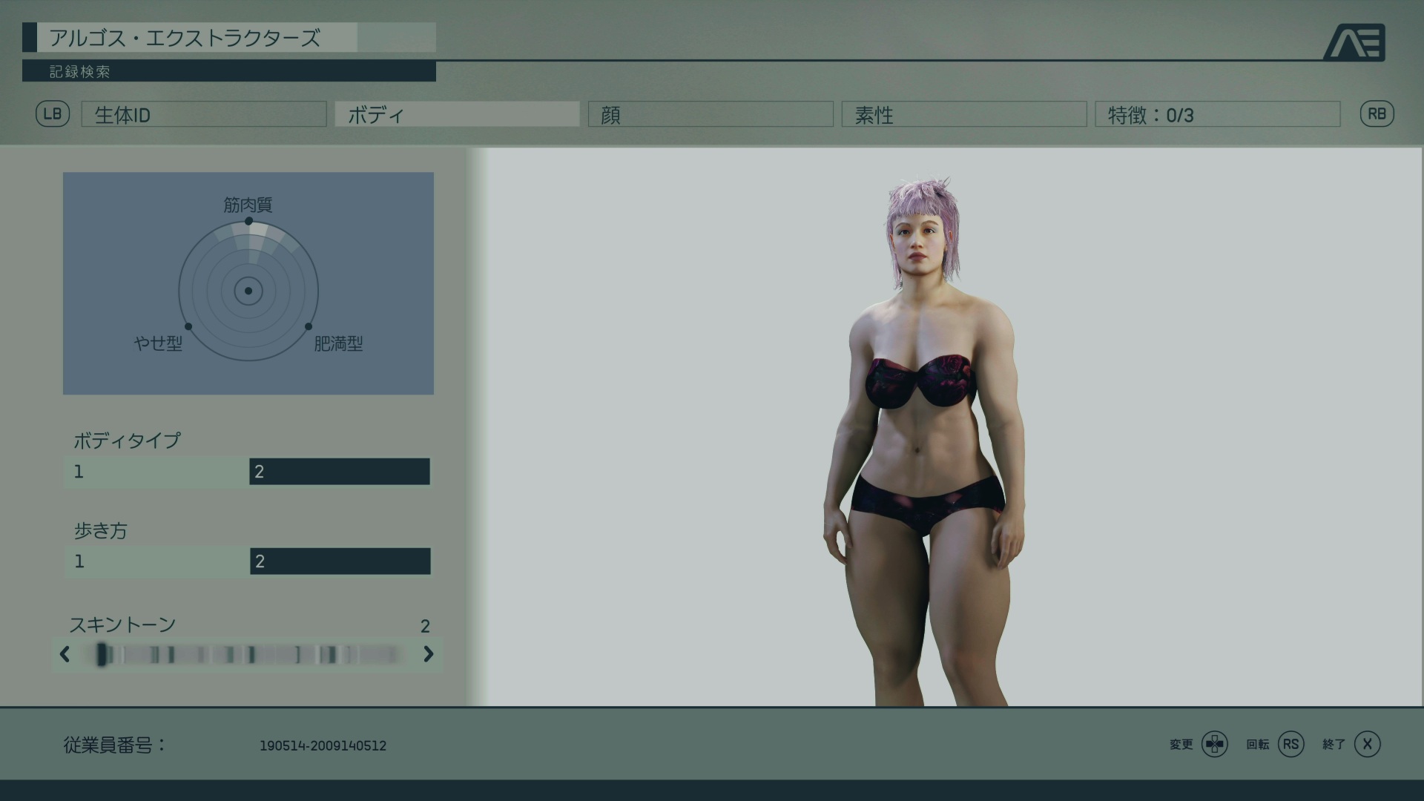
Task: Select ボディタイプ option 1
Action: pos(157,472)
